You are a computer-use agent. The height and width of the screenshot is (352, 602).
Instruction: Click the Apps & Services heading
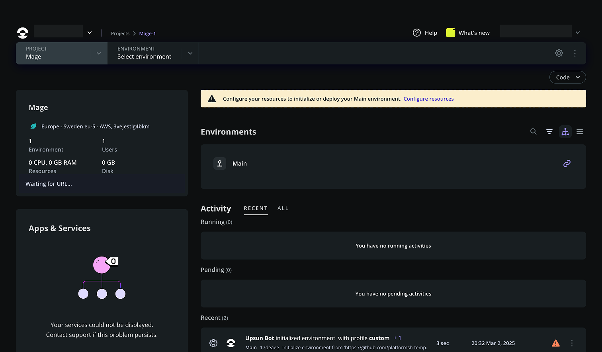click(60, 228)
